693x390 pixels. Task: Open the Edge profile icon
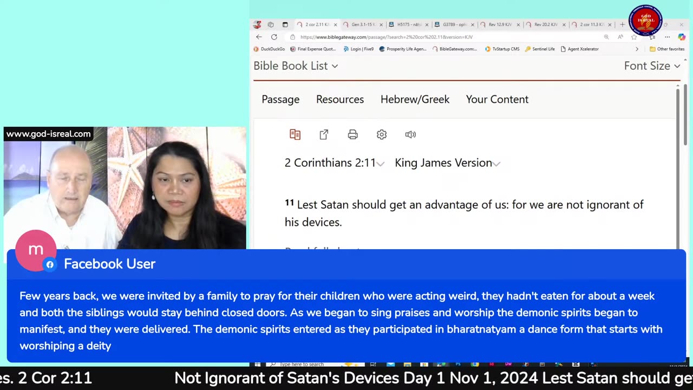pos(257,24)
